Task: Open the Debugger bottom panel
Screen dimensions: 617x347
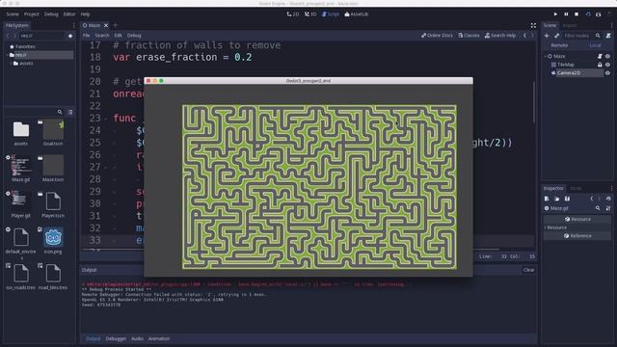Action: [116, 338]
